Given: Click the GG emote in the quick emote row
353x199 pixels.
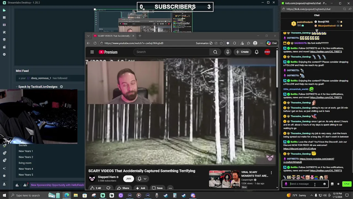Looking at the screenshot, I should (x=289, y=177).
